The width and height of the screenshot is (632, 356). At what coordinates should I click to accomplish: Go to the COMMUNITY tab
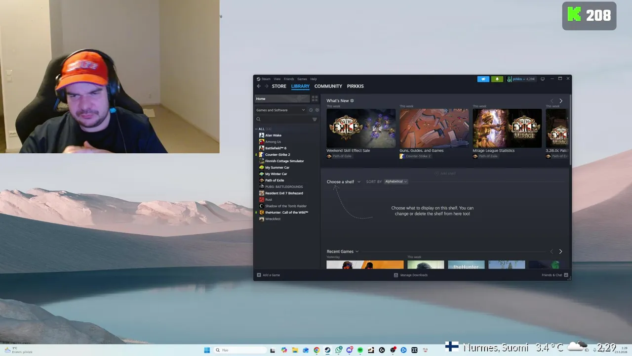[x=328, y=86]
